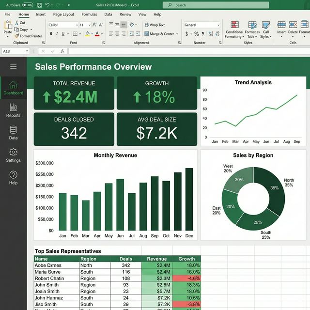Open the Data sidebar item
The width and height of the screenshot is (310, 310).
pyautogui.click(x=13, y=133)
